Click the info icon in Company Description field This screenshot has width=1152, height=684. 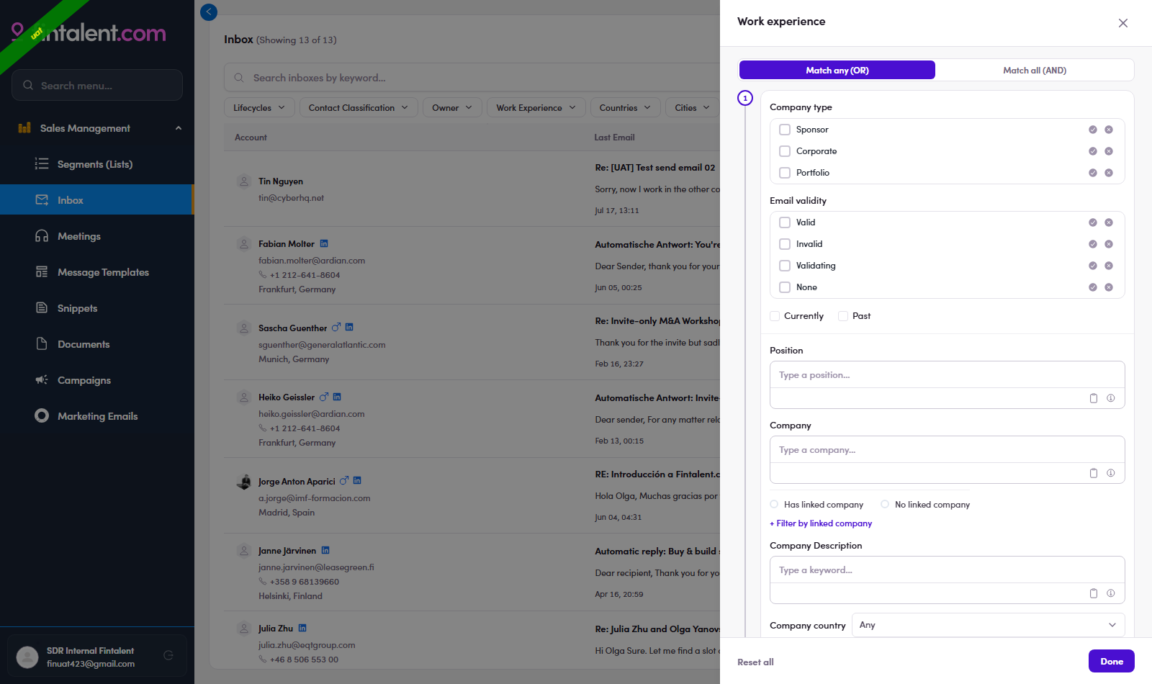point(1111,593)
